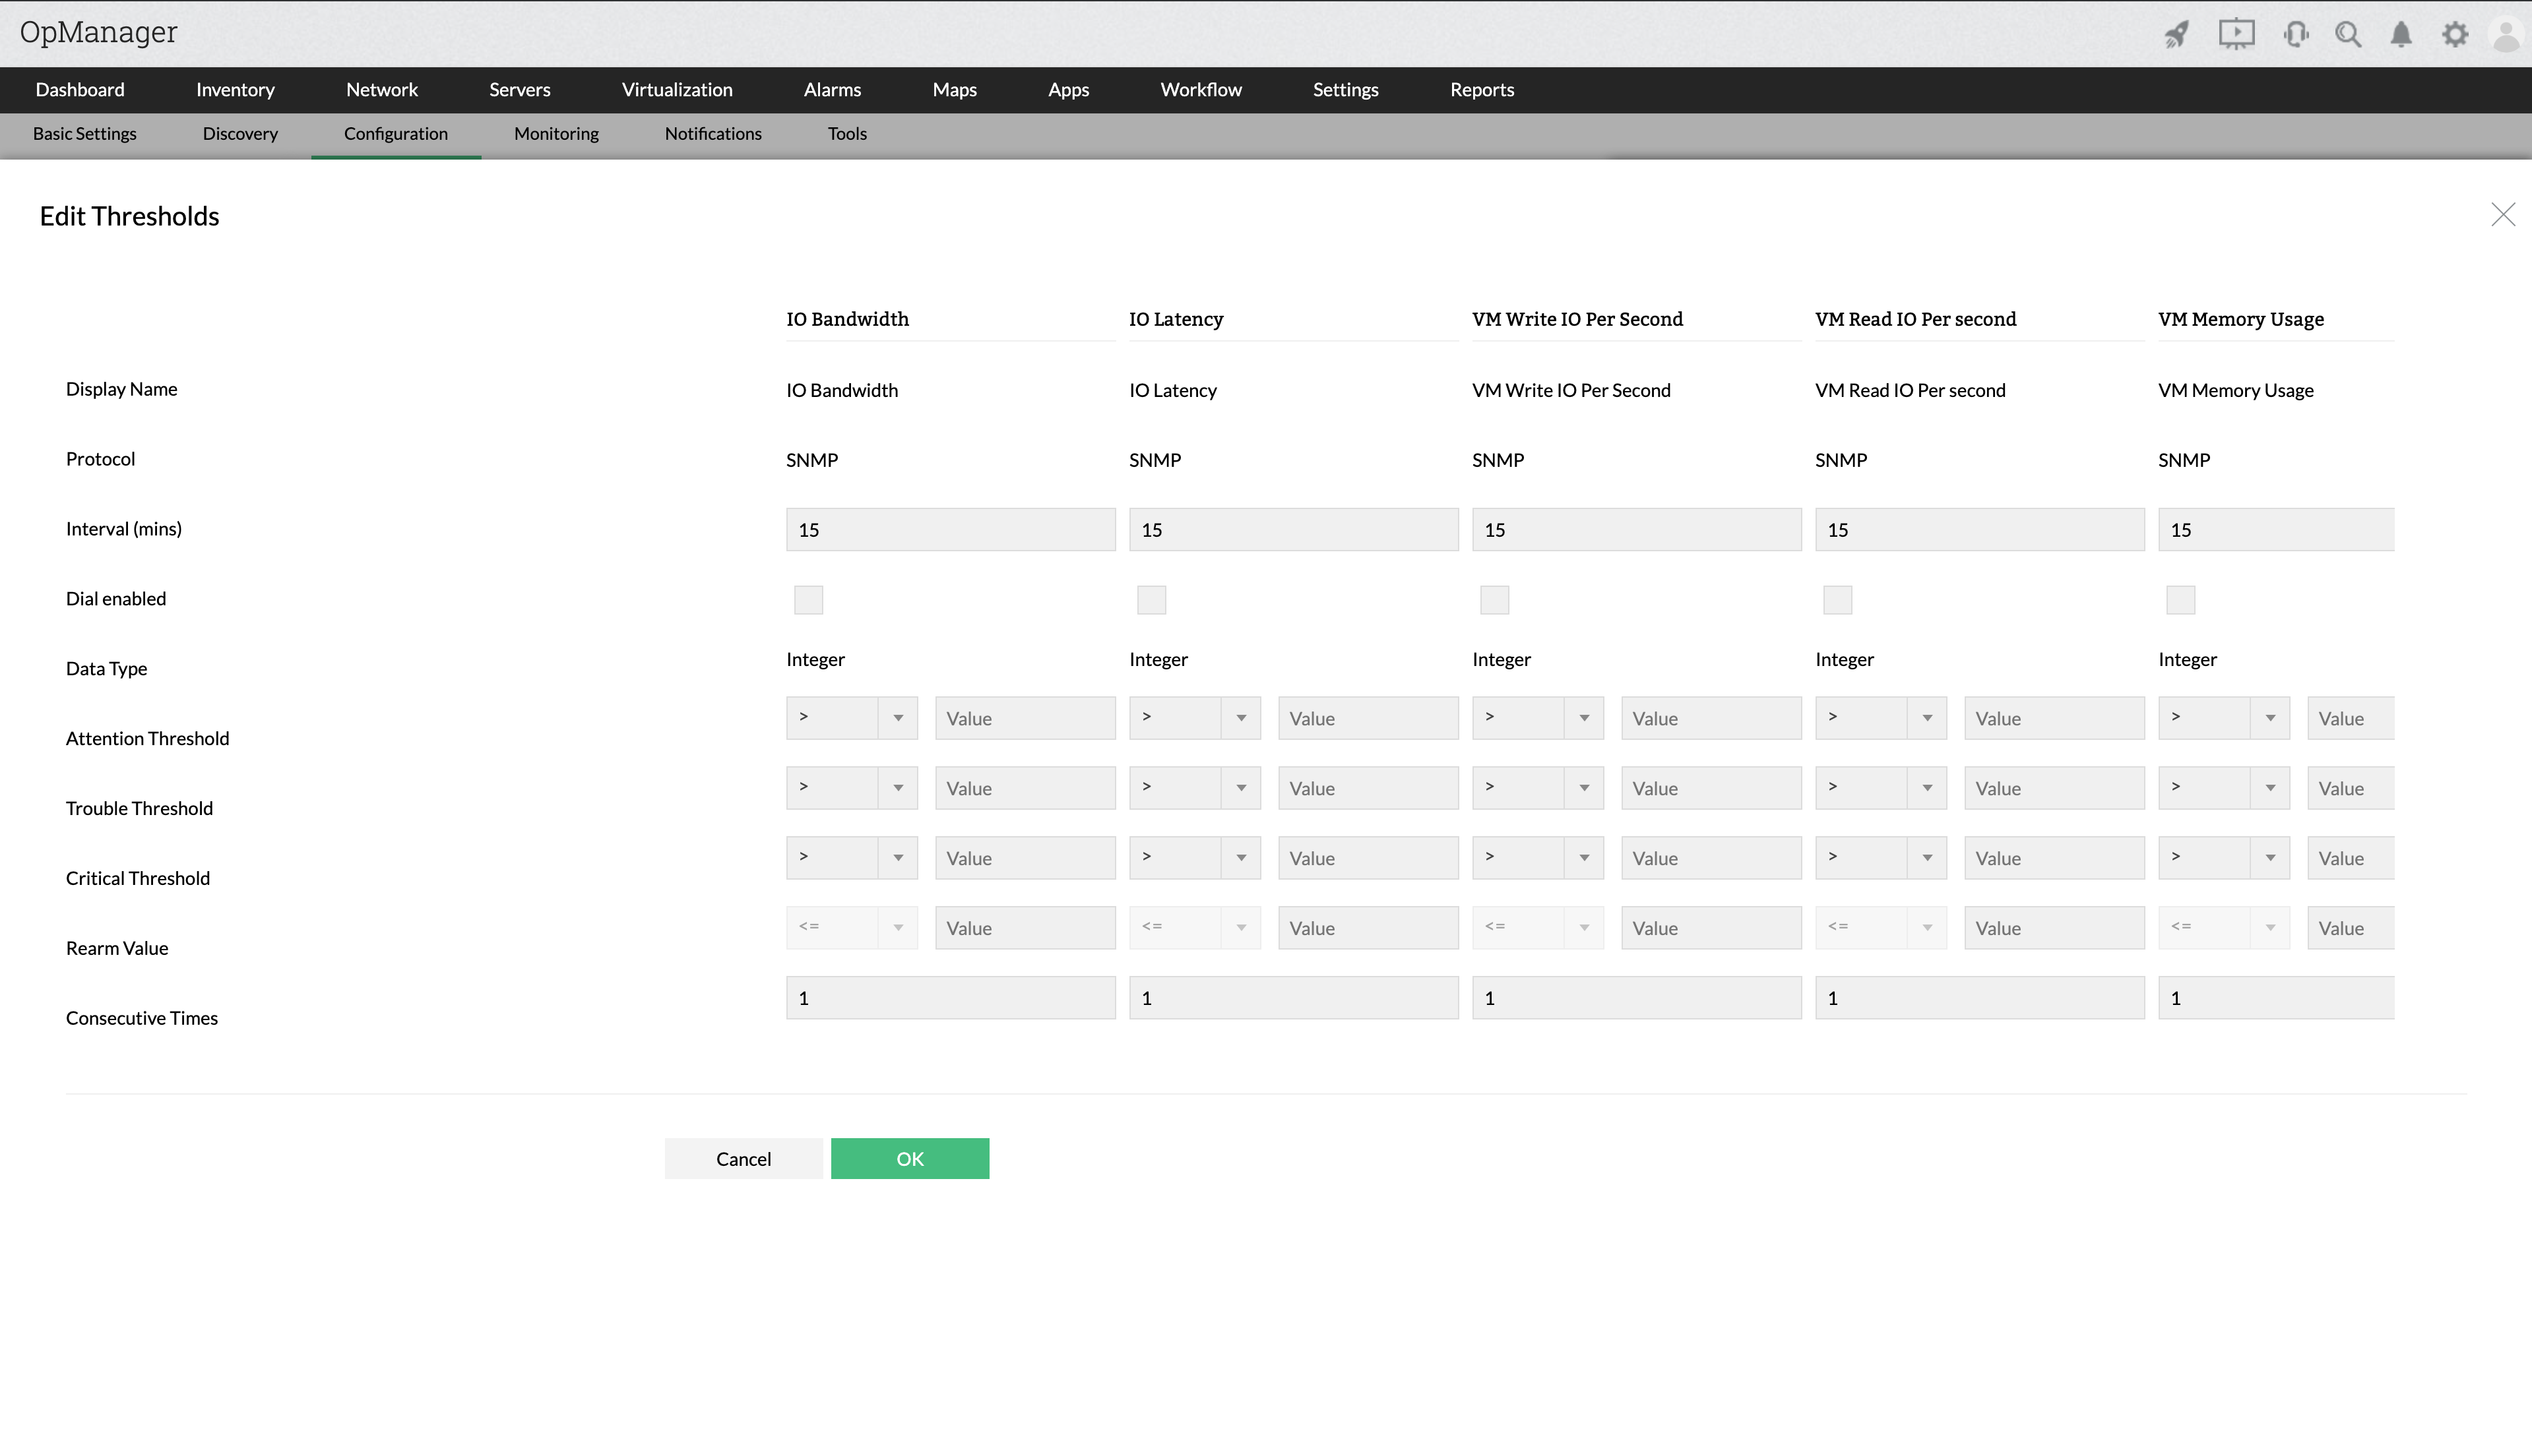
Task: Click the OpManager logo
Action: (97, 31)
